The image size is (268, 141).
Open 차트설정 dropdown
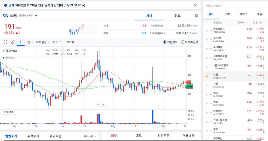point(43,42)
